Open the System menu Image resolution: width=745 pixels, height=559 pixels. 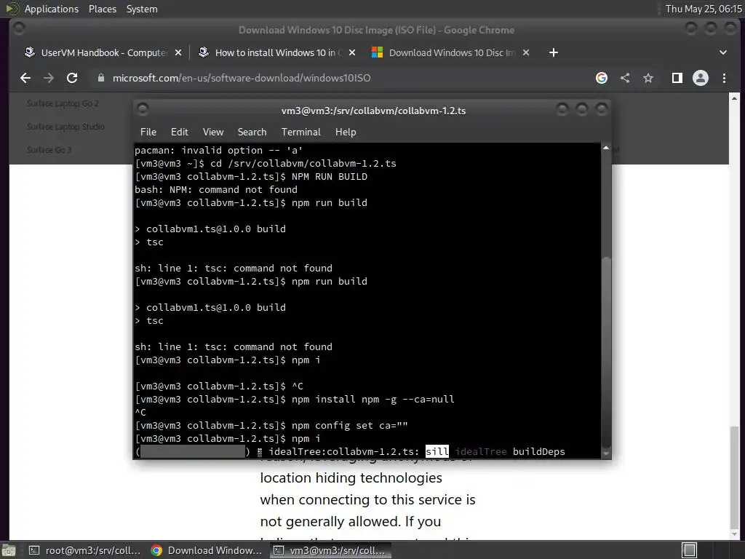point(142,9)
